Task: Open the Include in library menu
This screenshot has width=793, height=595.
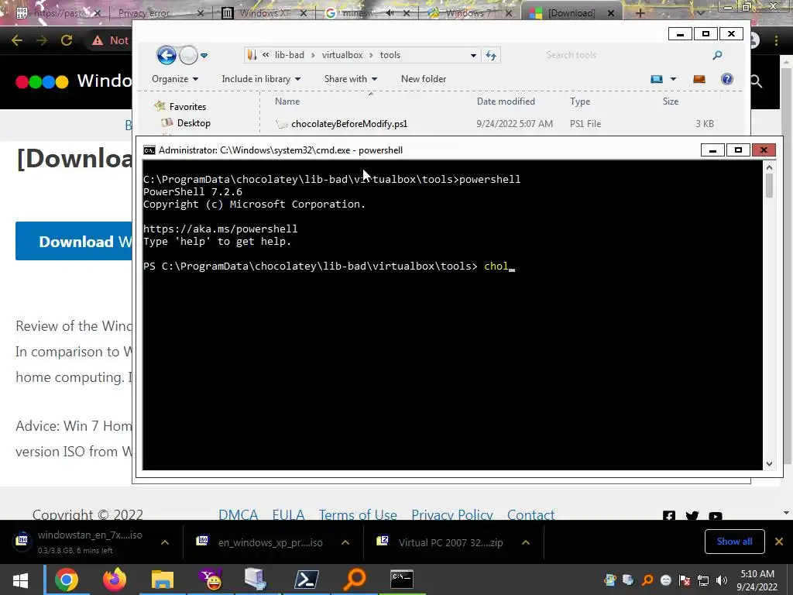Action: 261,79
